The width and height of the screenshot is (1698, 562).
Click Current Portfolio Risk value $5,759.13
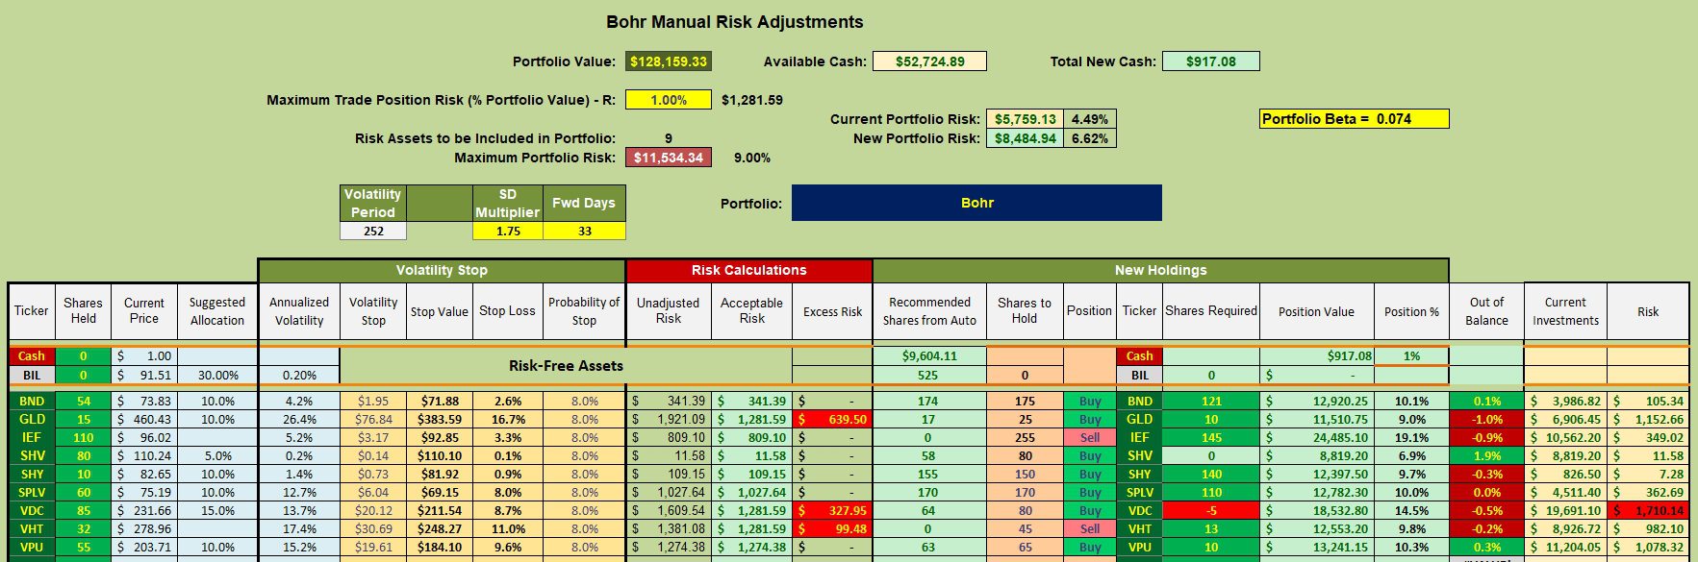[x=1025, y=119]
